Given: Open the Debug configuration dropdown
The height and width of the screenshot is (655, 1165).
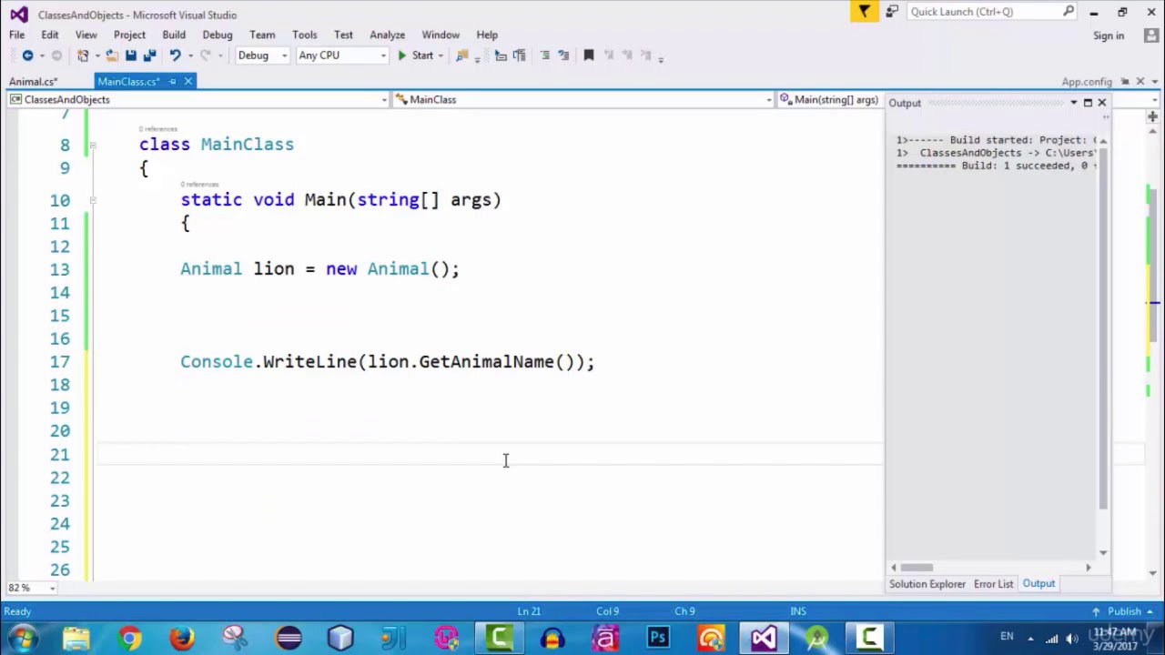Looking at the screenshot, I should (x=262, y=55).
